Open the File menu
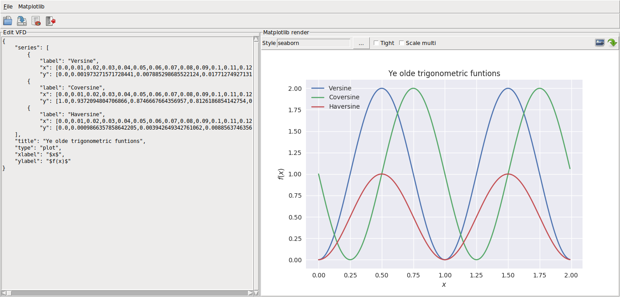 [x=8, y=7]
